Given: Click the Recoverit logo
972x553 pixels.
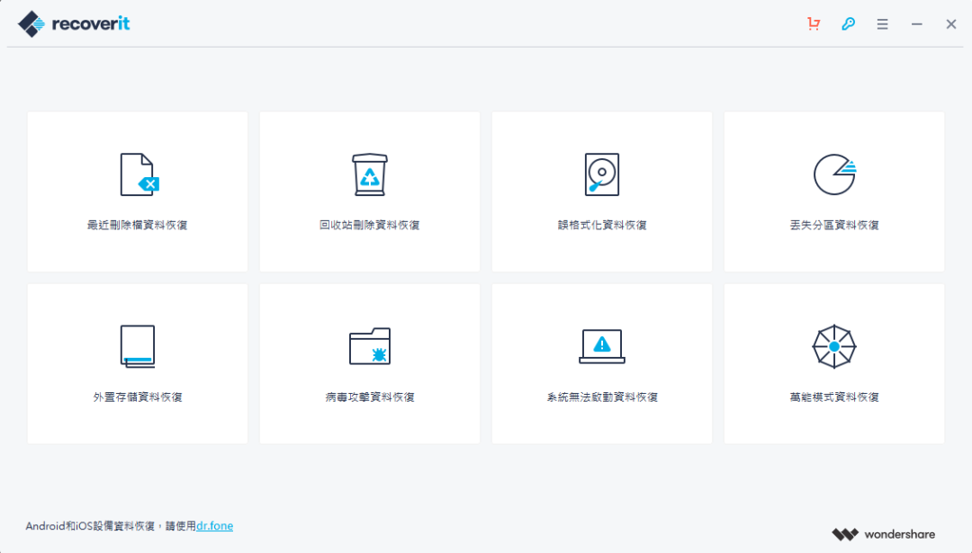Looking at the screenshot, I should click(x=74, y=23).
